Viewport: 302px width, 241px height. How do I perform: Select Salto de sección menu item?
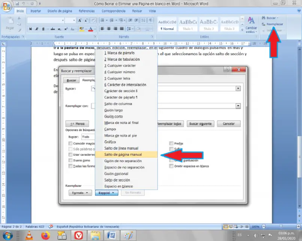point(126,180)
